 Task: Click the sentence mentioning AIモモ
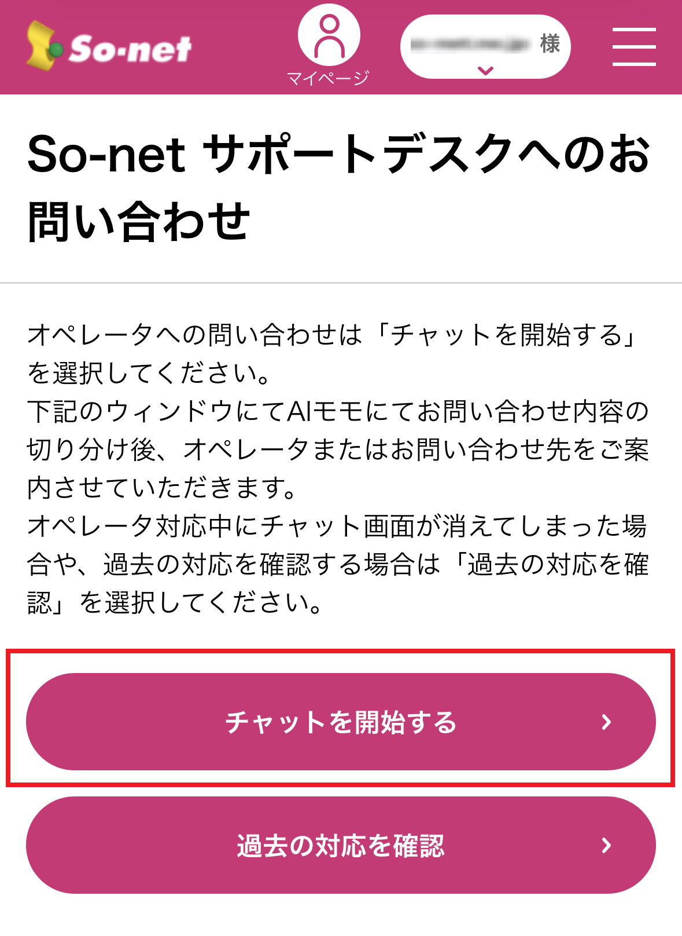[338, 411]
